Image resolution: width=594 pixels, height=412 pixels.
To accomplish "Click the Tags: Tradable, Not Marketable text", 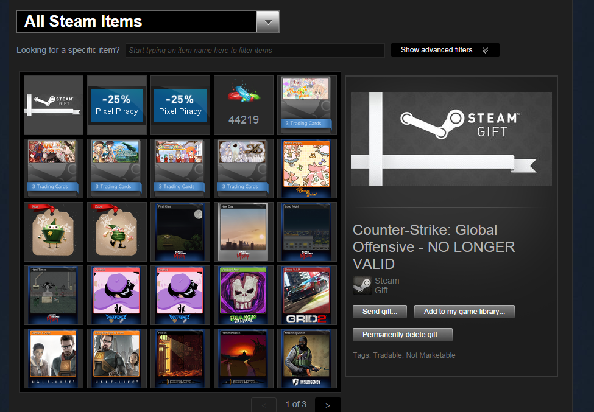I will [404, 355].
